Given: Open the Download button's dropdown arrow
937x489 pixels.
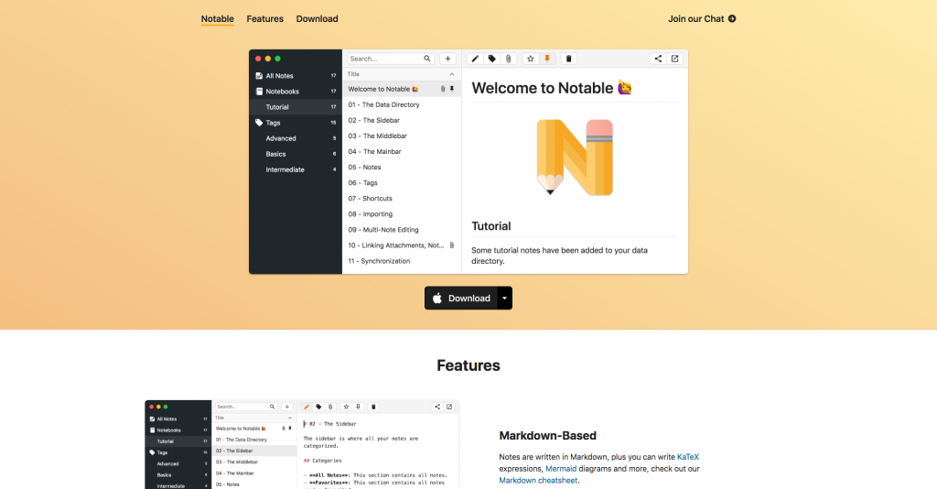Looking at the screenshot, I should tap(504, 299).
